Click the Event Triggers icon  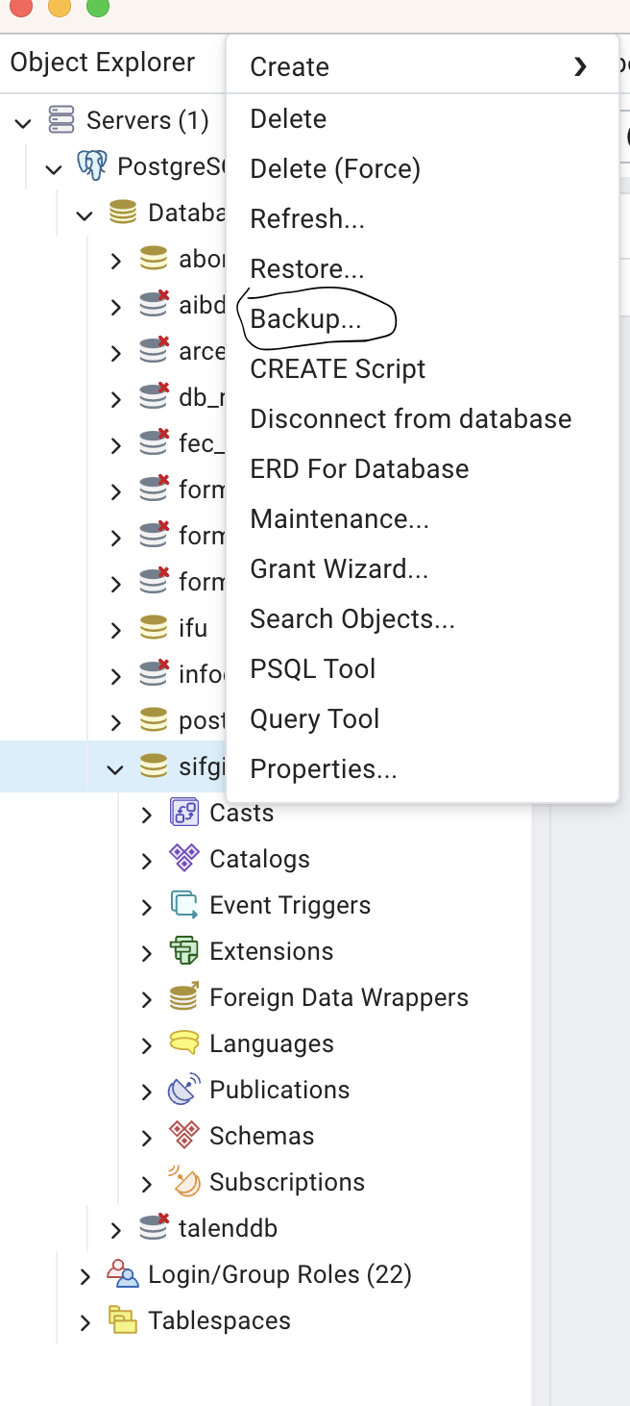point(183,905)
